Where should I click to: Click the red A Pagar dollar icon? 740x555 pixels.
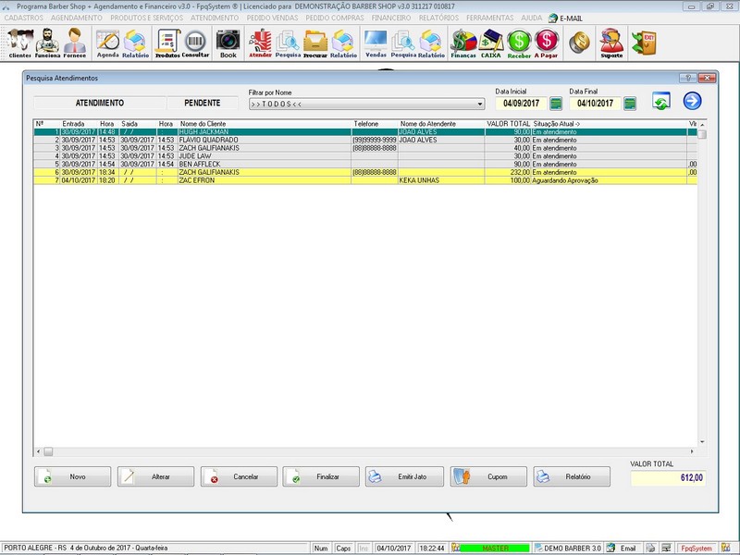[x=546, y=43]
